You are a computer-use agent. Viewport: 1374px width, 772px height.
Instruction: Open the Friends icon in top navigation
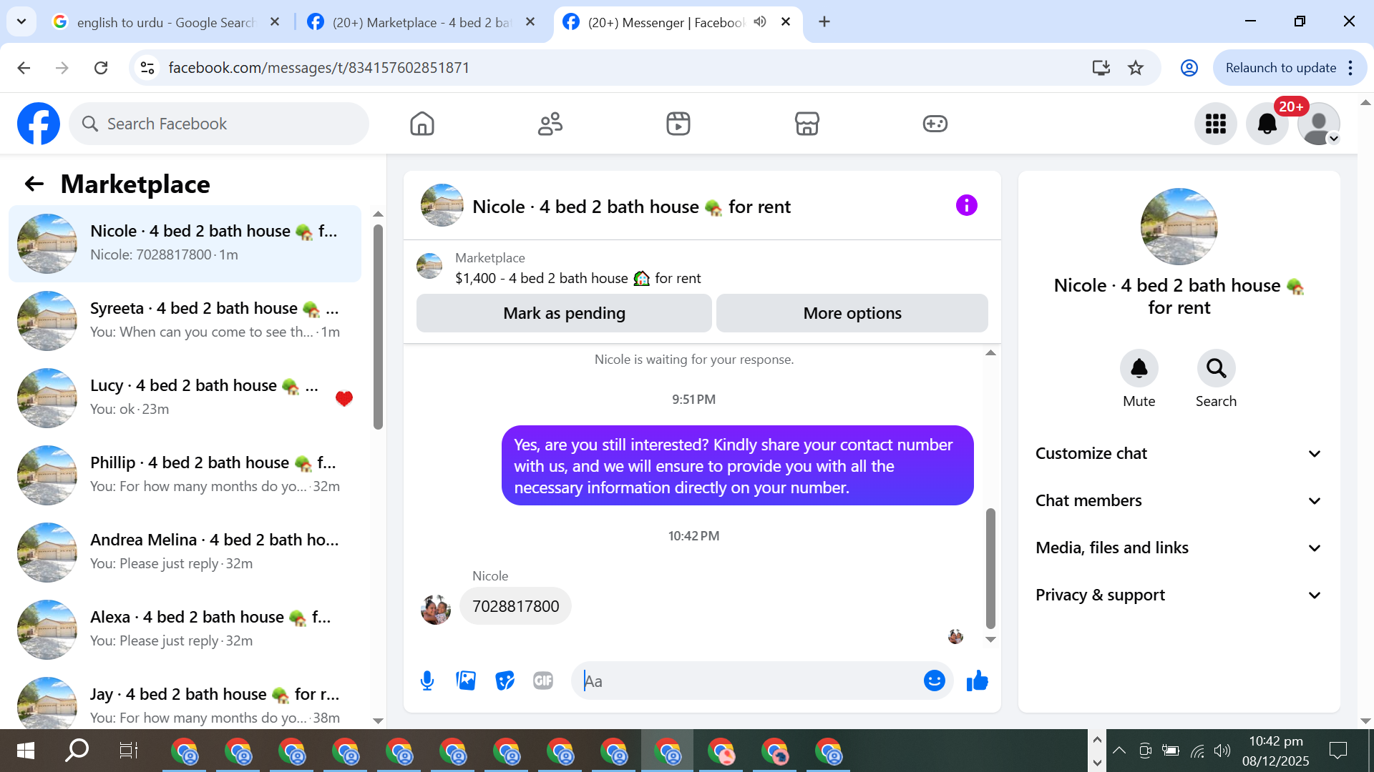coord(550,124)
